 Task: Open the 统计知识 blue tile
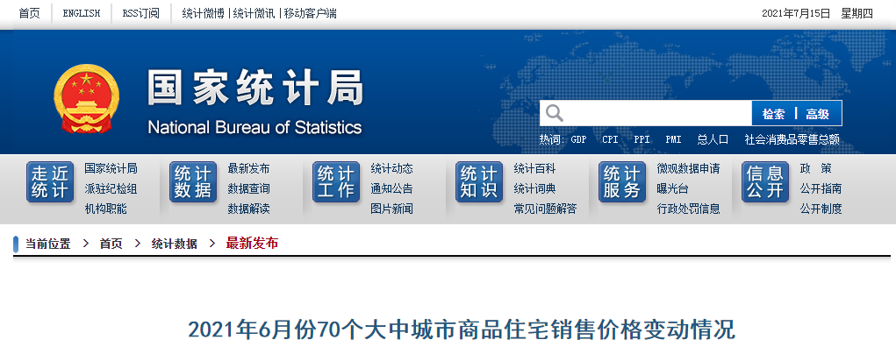(479, 182)
